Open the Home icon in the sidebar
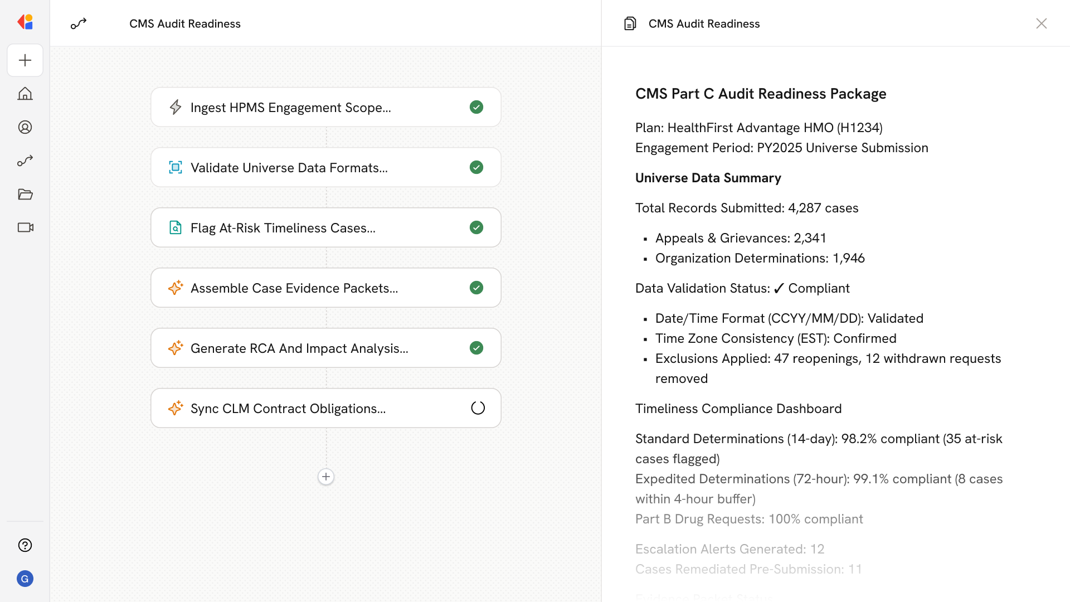Viewport: 1070px width, 602px height. coord(25,94)
